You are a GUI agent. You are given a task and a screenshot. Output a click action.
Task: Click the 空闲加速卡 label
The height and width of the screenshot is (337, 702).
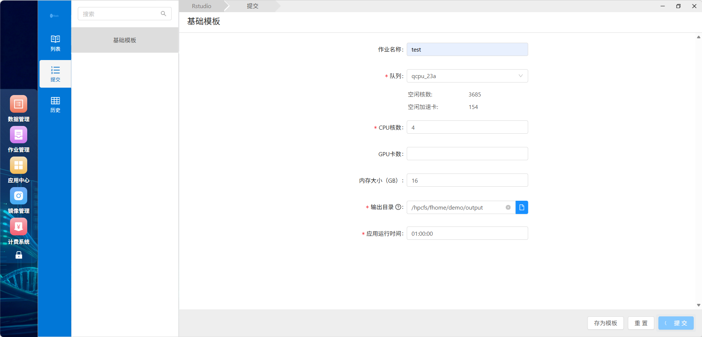[423, 107]
